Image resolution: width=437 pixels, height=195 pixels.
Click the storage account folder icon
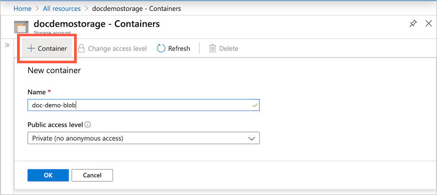21,26
